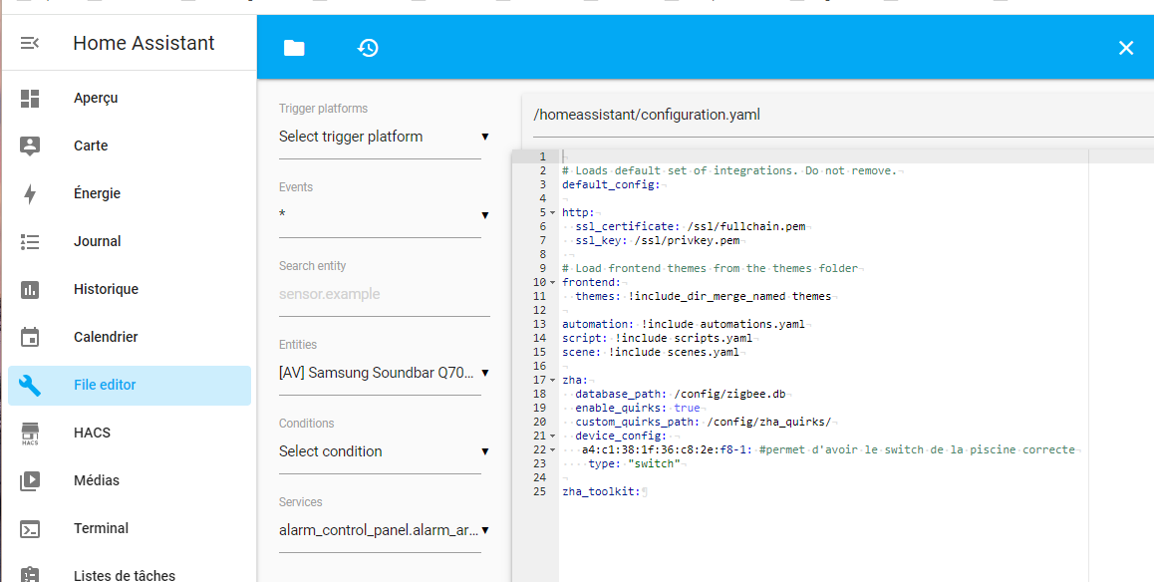Focus the Search entity sensor.example field

tap(384, 294)
